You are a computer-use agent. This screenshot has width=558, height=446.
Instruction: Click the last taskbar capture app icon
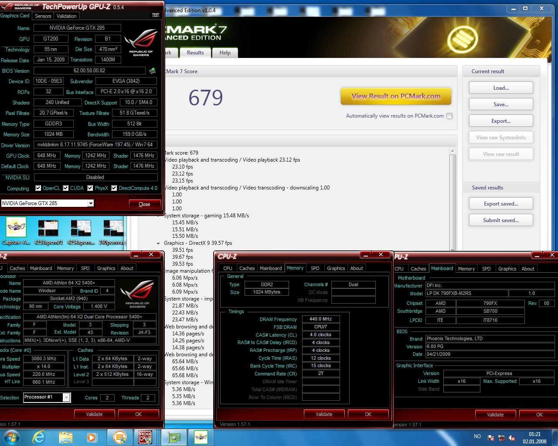coord(201,437)
